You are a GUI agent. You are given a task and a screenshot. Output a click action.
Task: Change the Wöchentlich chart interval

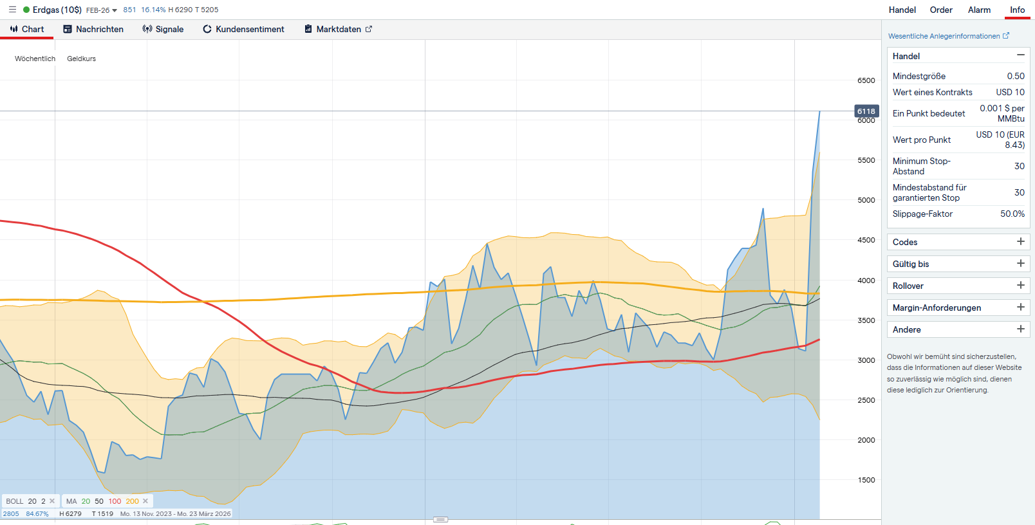tap(35, 59)
